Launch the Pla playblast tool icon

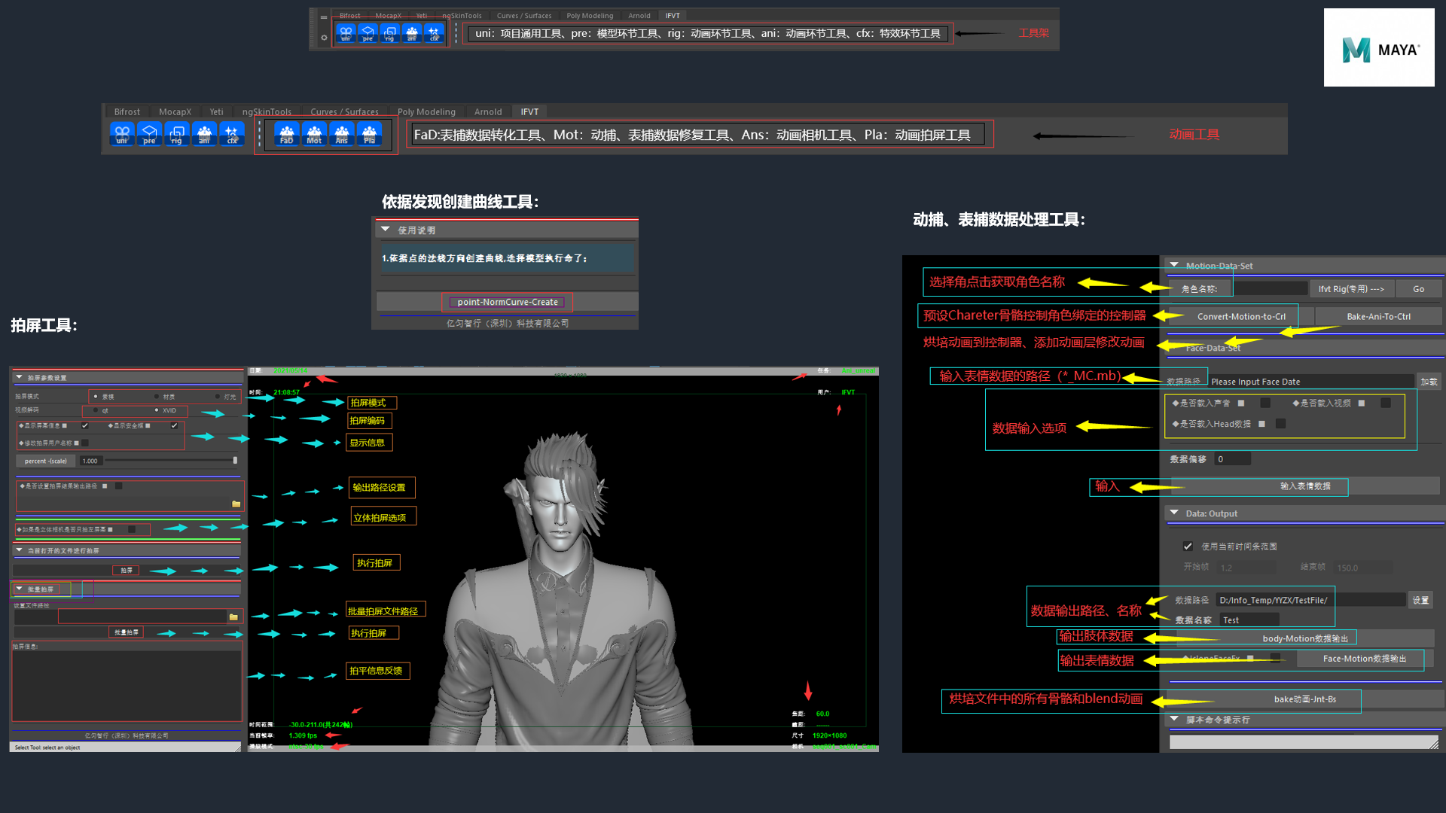(x=369, y=134)
